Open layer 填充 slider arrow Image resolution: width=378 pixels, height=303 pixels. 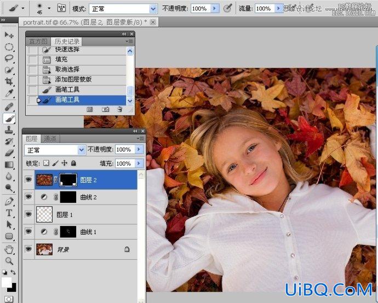pyautogui.click(x=139, y=164)
